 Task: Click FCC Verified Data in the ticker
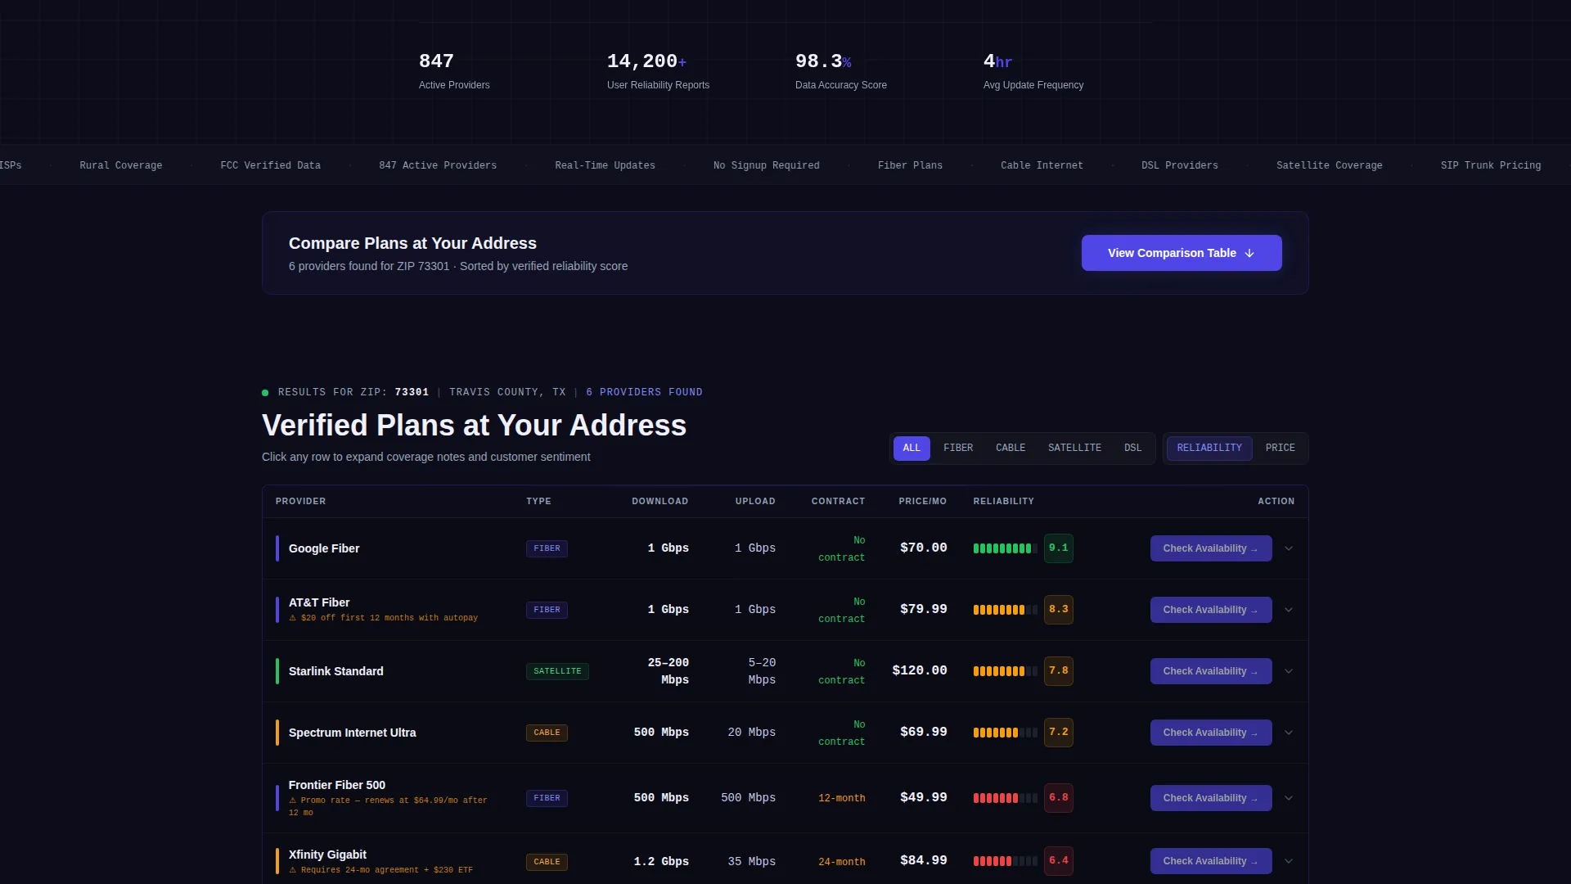coord(270,165)
